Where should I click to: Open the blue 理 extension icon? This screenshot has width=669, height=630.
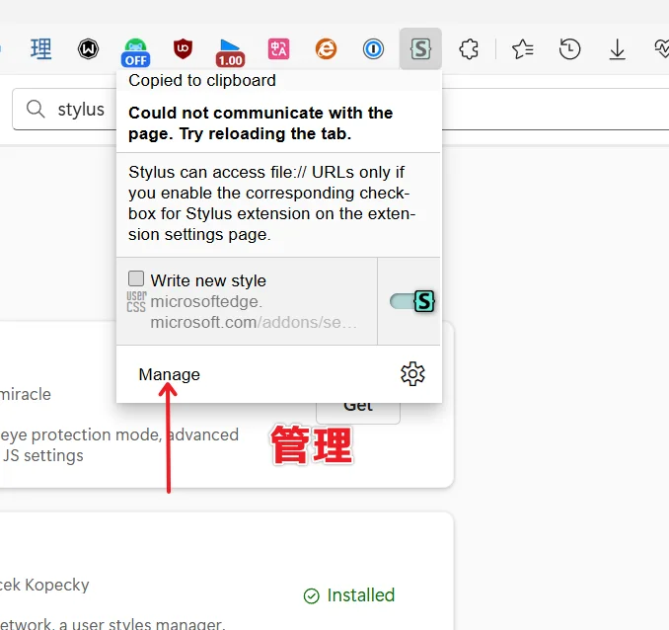pyautogui.click(x=41, y=49)
